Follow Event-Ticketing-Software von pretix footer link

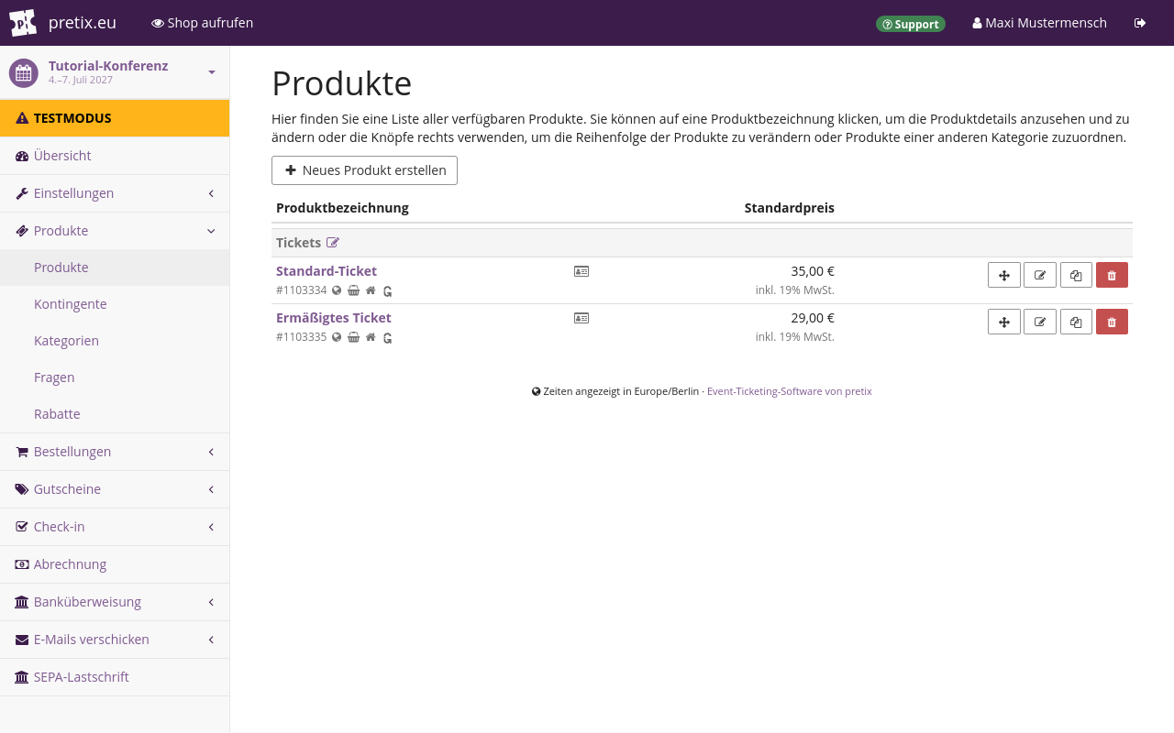point(790,391)
